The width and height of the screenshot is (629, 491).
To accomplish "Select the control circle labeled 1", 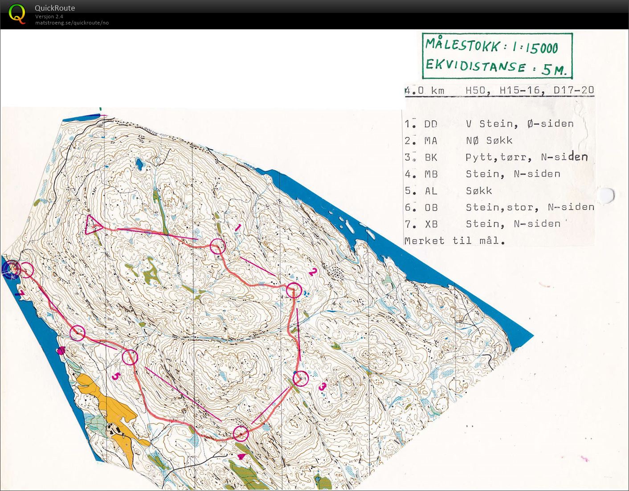I will coord(217,246).
